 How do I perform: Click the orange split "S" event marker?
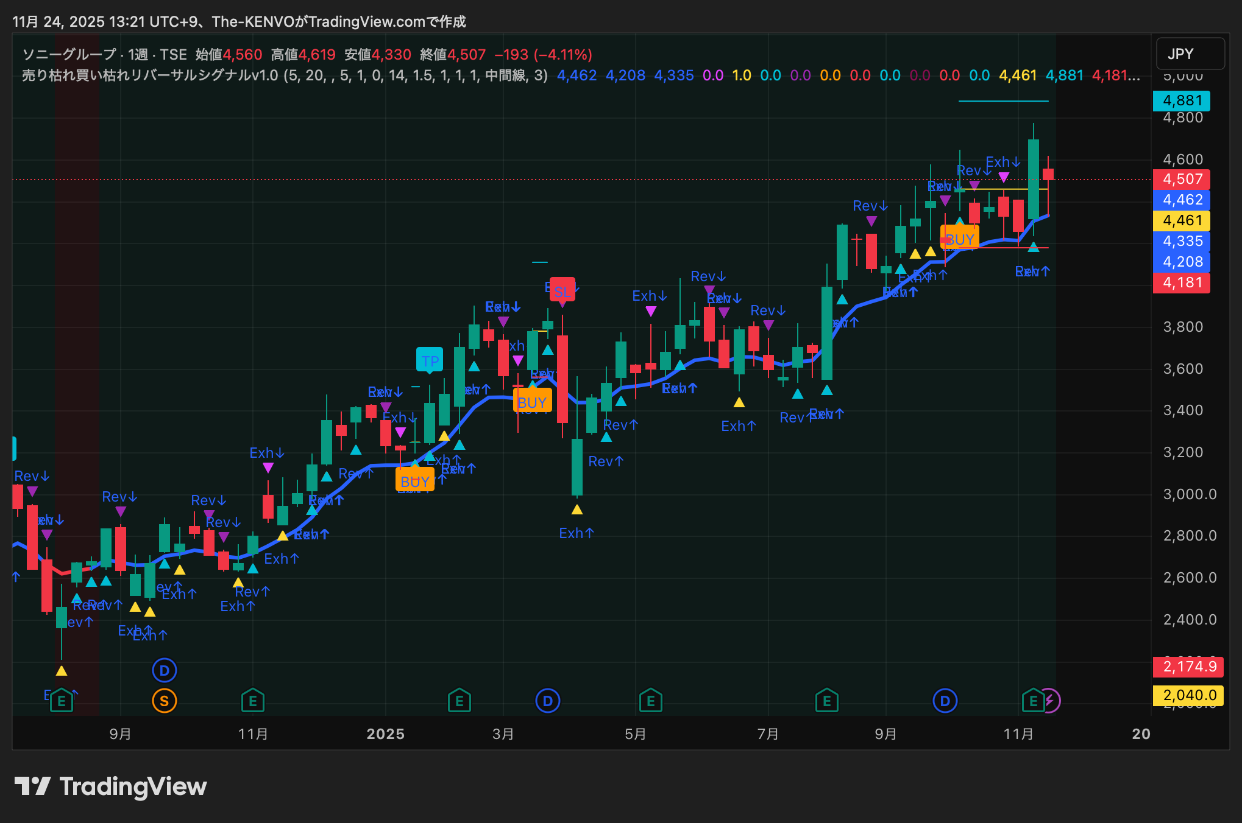[x=164, y=701]
